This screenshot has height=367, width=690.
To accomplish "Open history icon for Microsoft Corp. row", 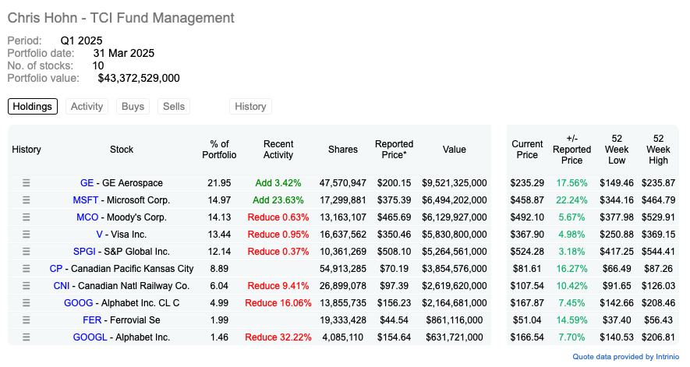I will pos(27,200).
